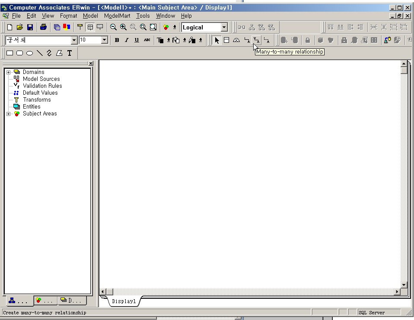Open a model with the folder icon
This screenshot has height=320, width=414.
point(19,27)
